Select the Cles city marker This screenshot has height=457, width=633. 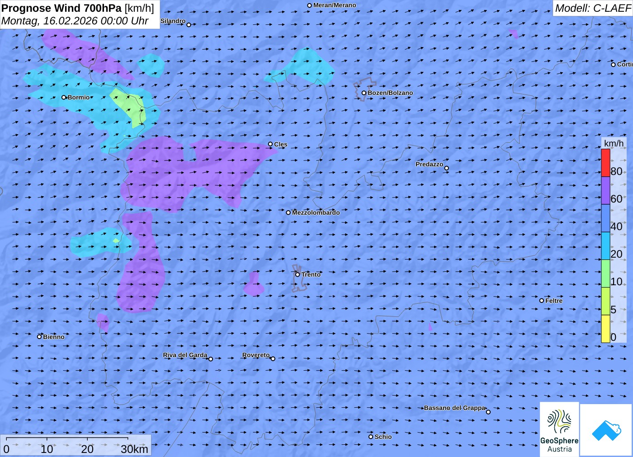click(270, 144)
